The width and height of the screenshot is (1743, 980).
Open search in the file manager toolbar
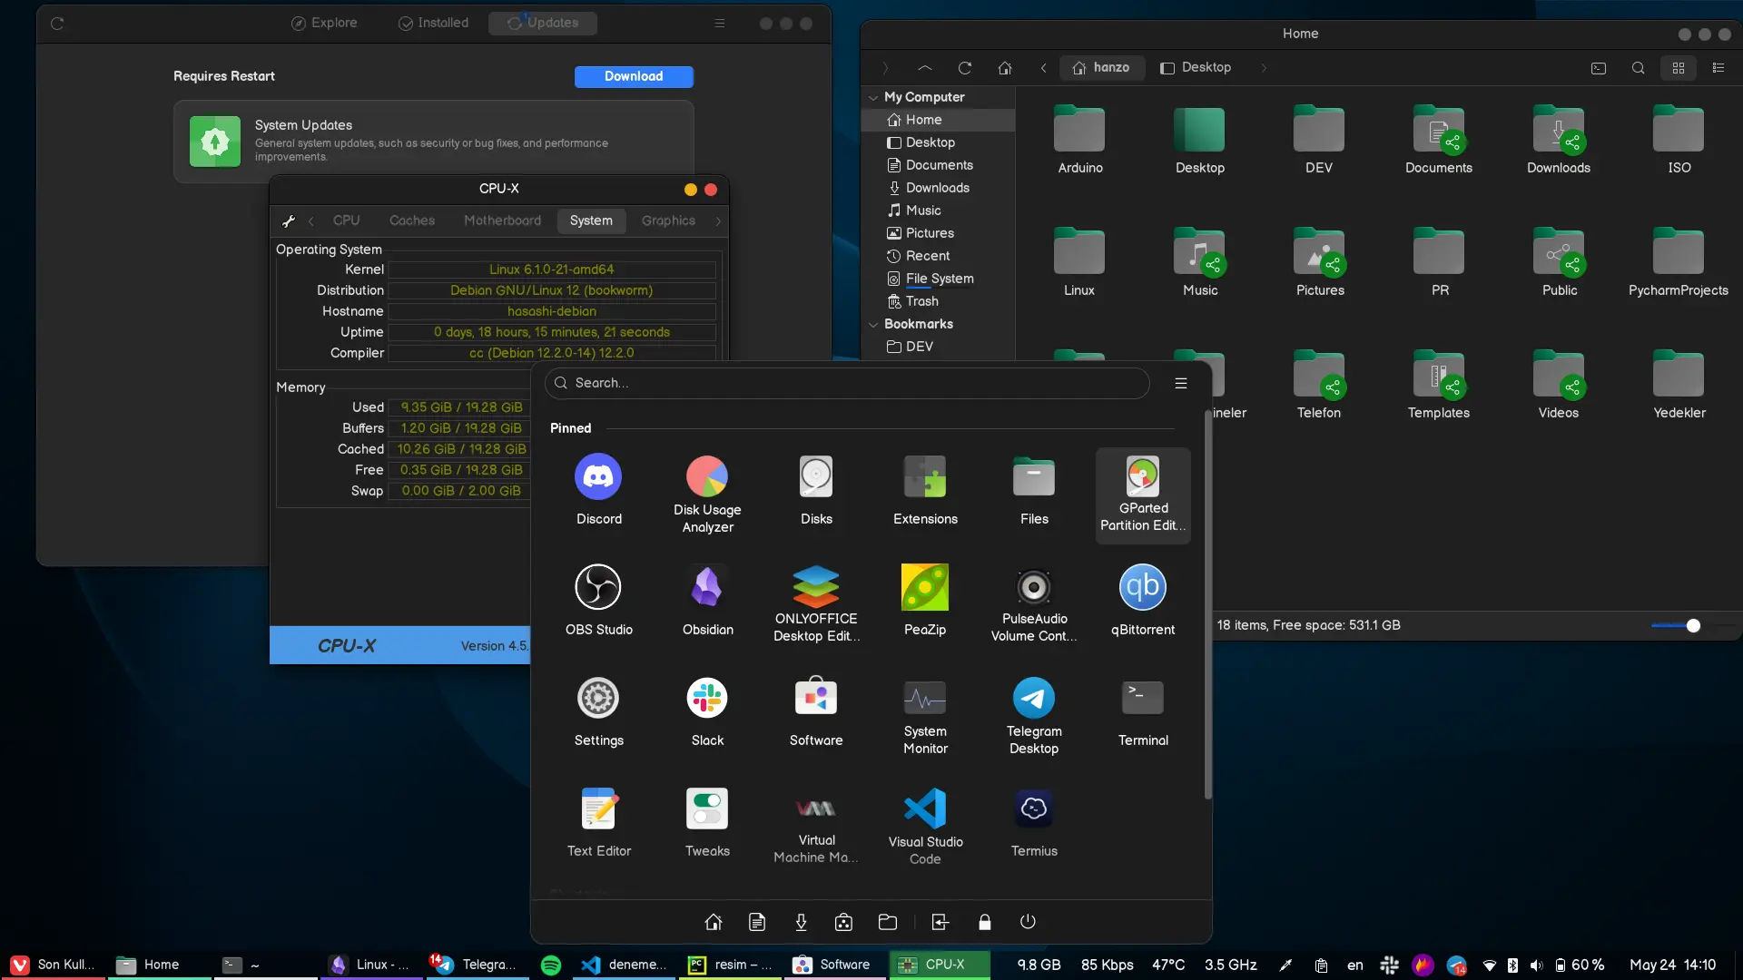1638,68
